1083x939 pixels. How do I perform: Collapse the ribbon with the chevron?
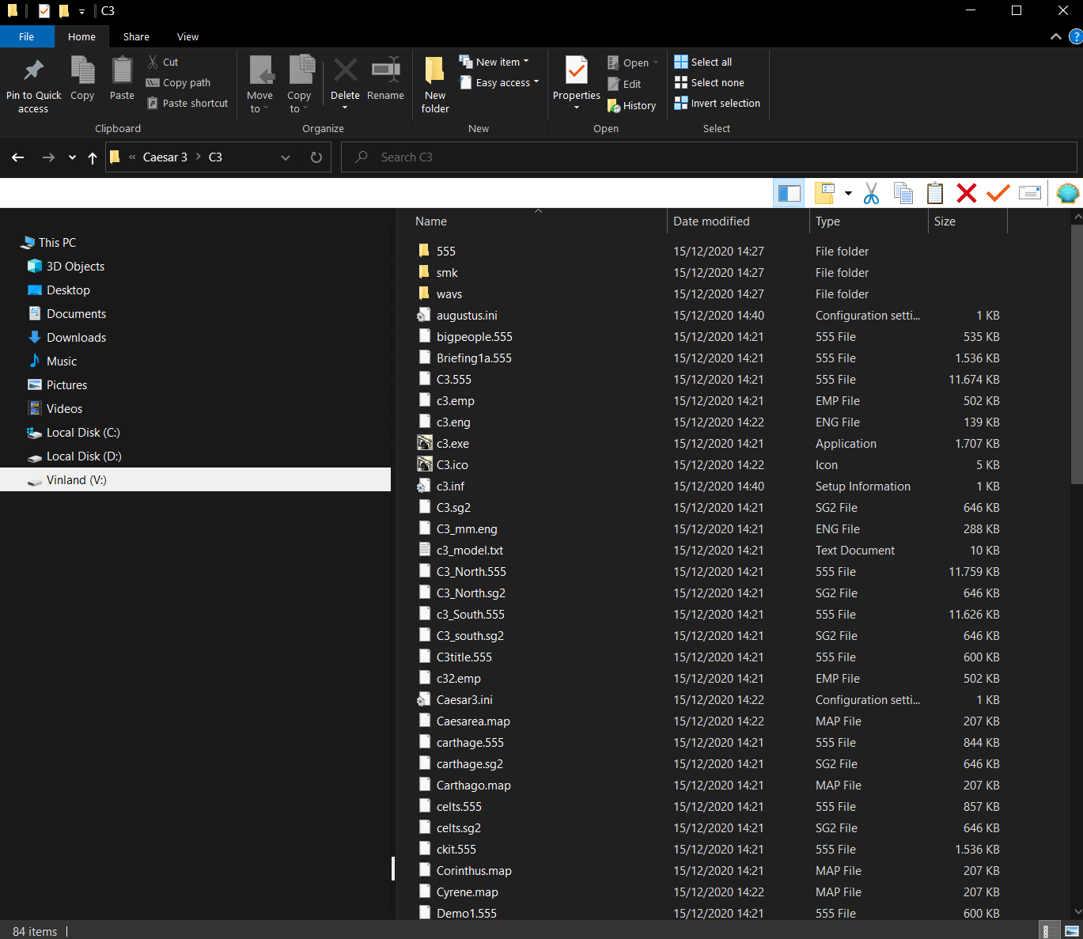coord(1056,36)
